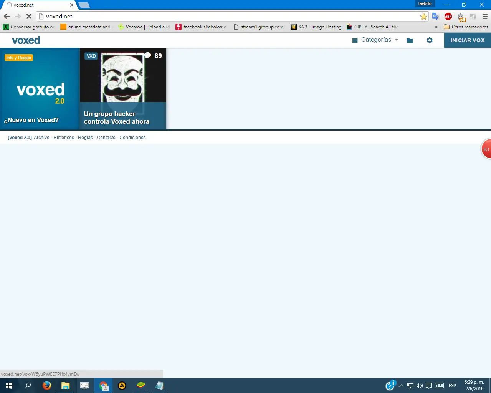Expand hidden system tray icons chevron
Viewport: 491px width, 393px height.
click(401, 386)
